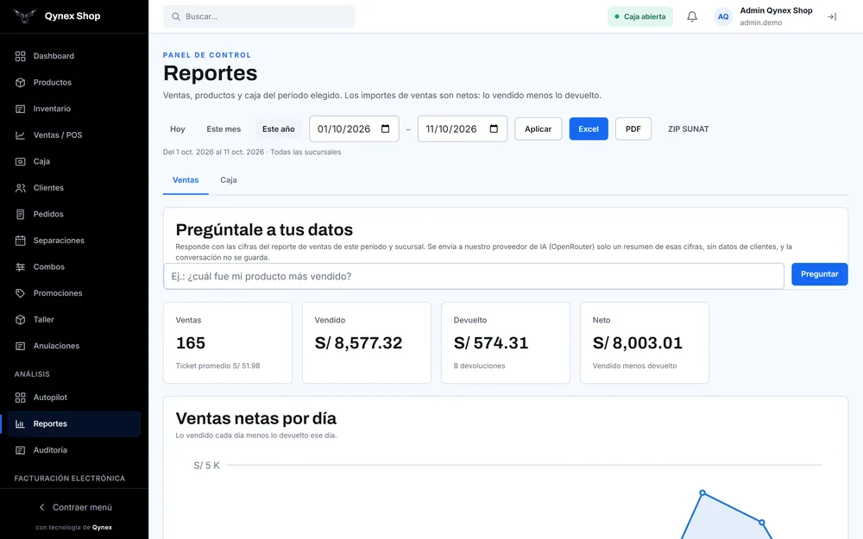Export report with Excel button

click(589, 129)
